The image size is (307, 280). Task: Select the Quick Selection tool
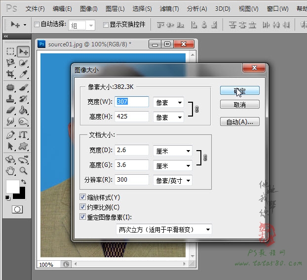pos(23,63)
